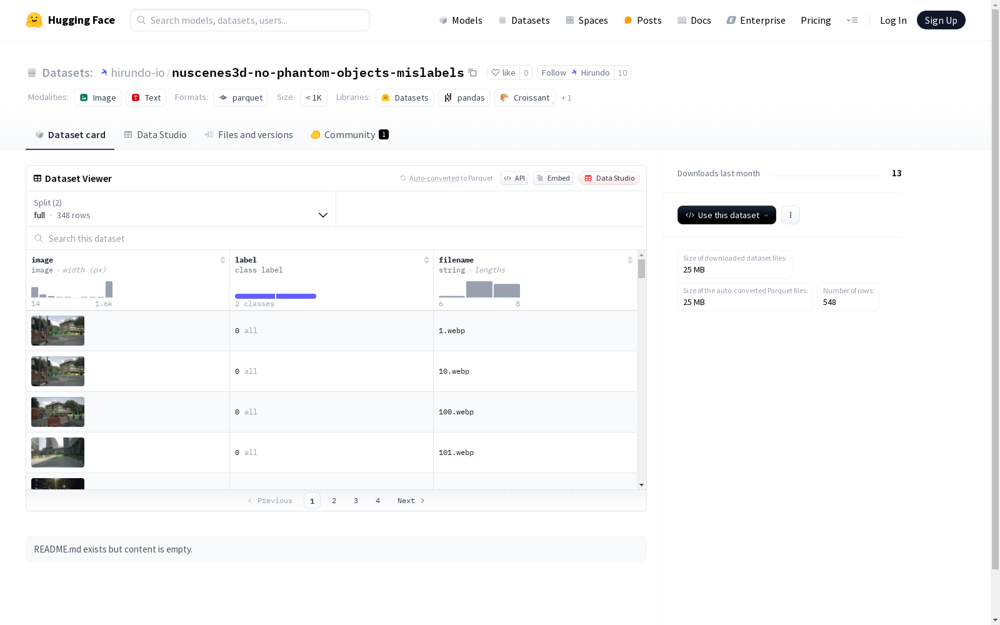Image resolution: width=1000 pixels, height=625 pixels.
Task: Select the Croissant library tag
Action: pos(525,97)
